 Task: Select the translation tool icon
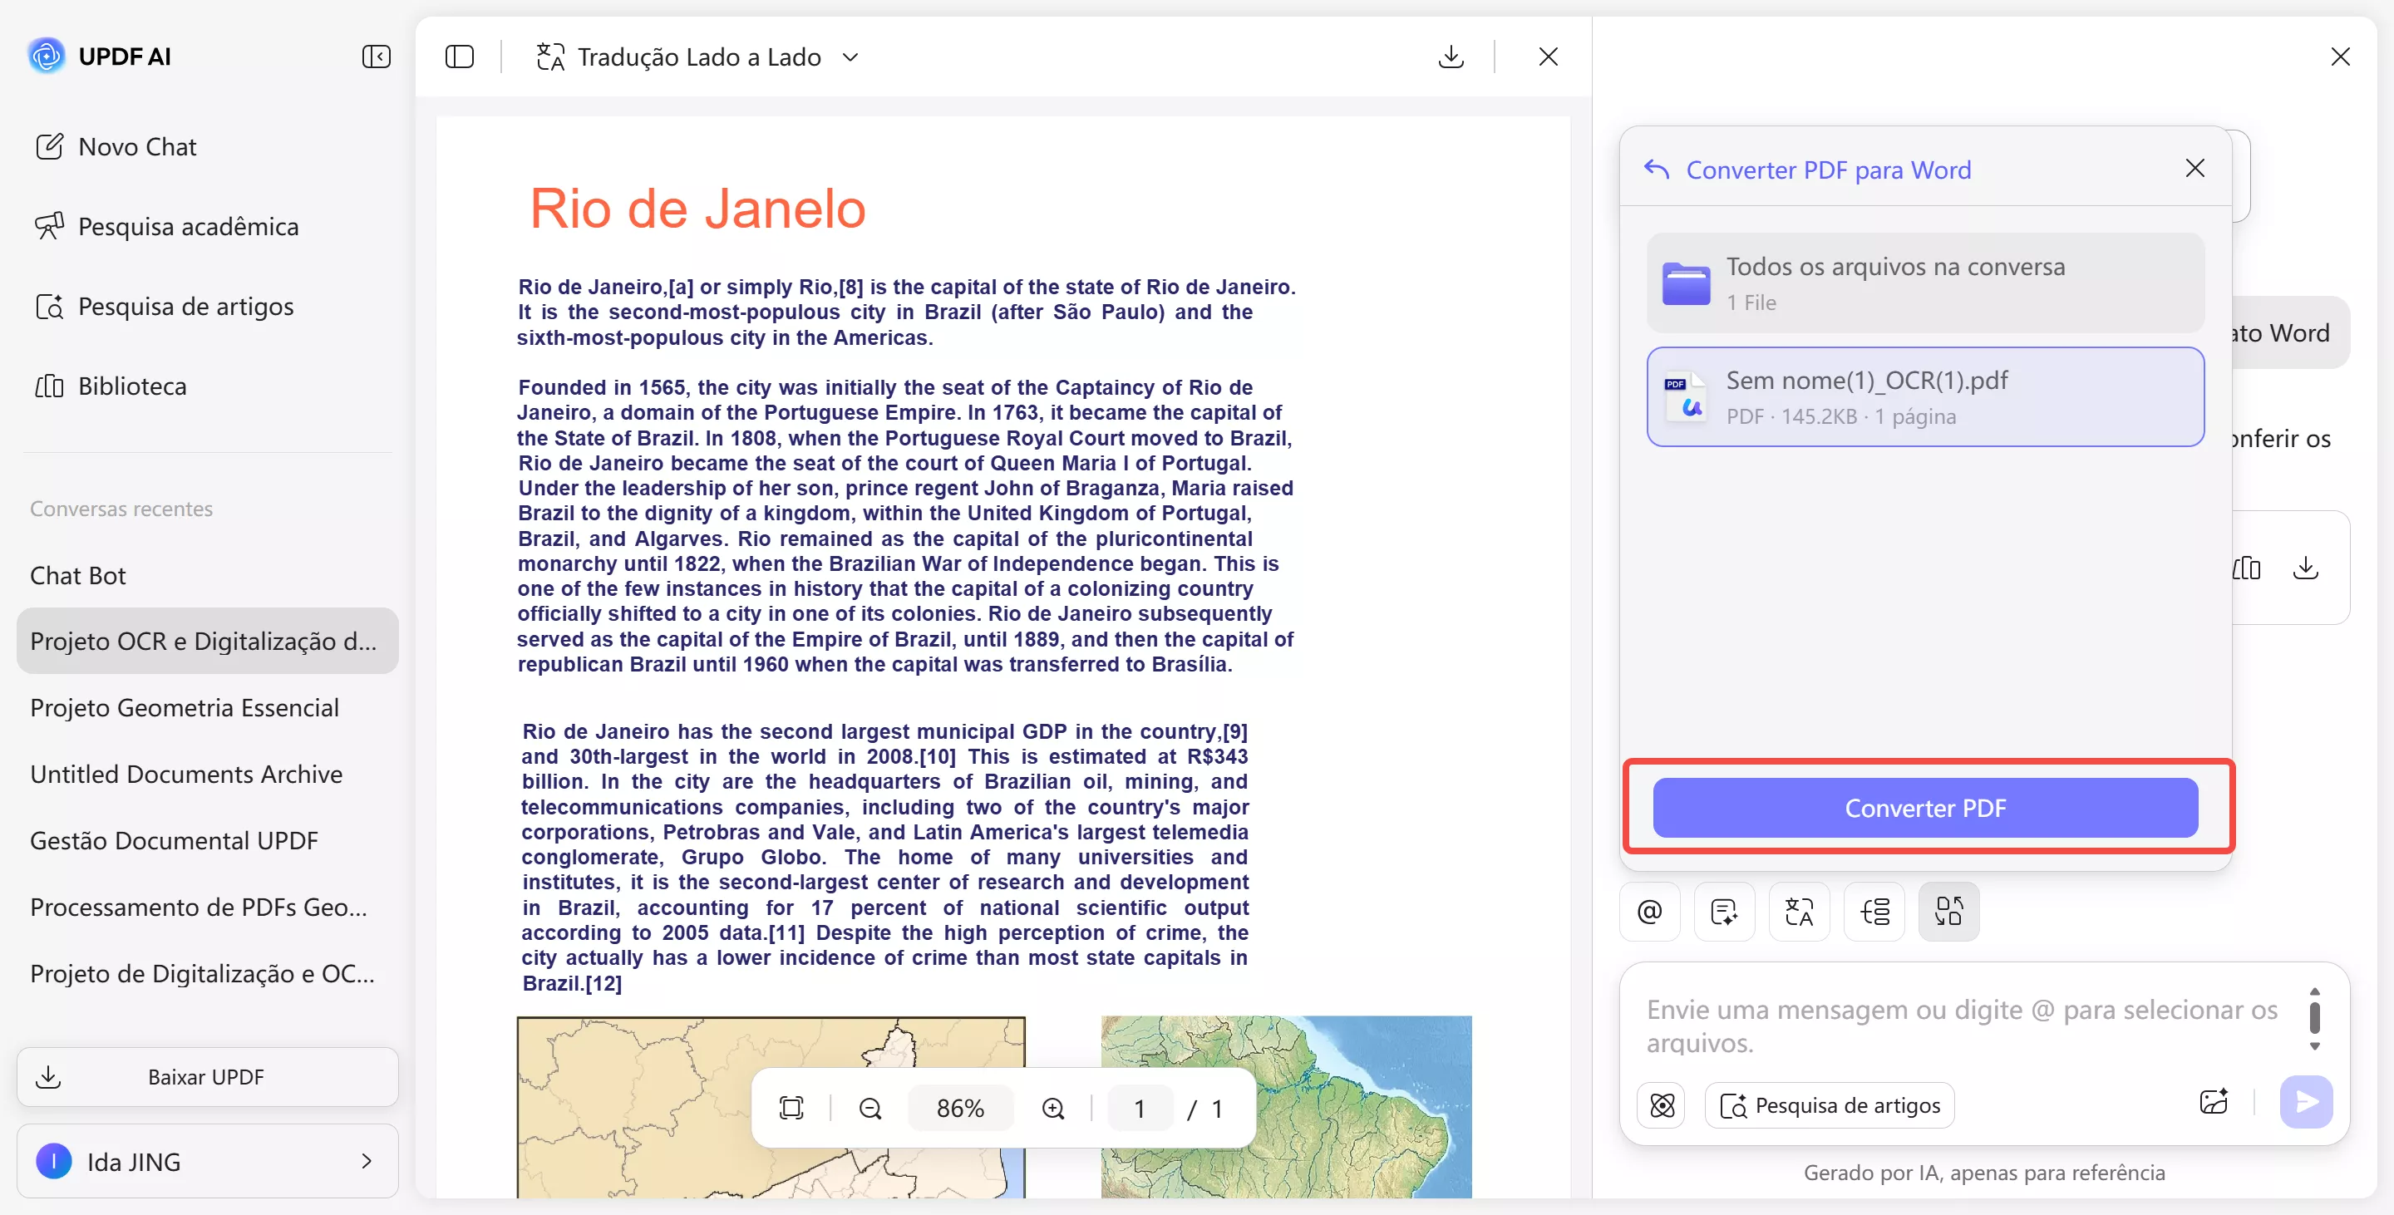coord(1799,911)
